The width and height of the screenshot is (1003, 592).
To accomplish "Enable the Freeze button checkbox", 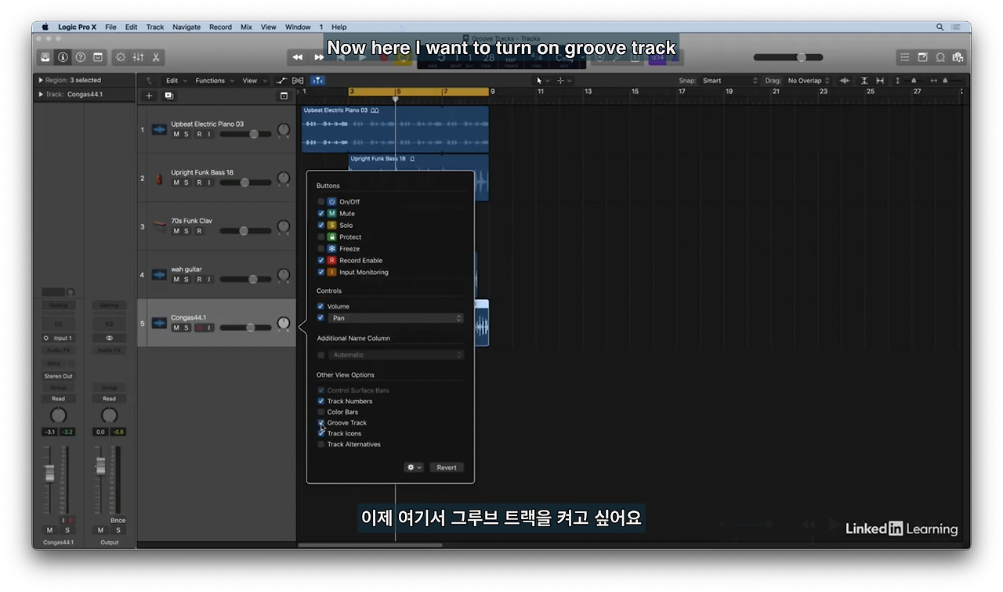I will pos(320,249).
